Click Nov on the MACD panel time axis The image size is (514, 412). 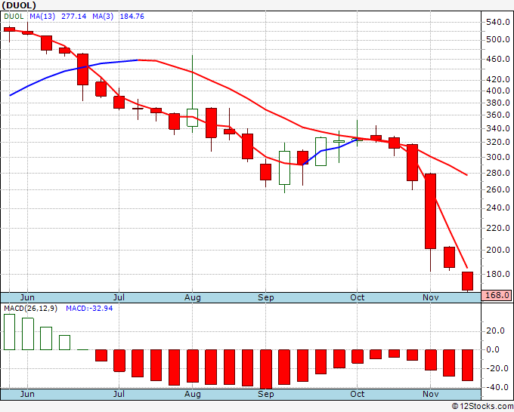coord(430,394)
